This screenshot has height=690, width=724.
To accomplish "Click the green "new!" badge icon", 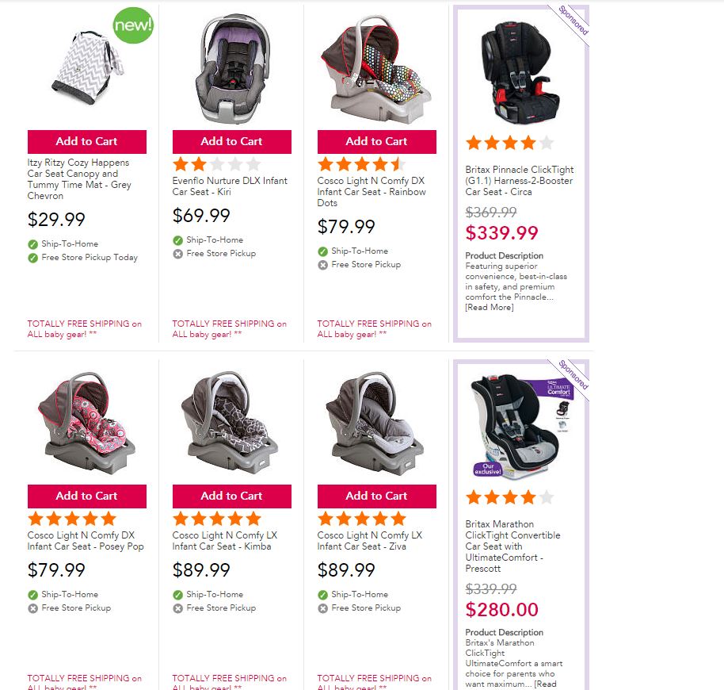I will [133, 25].
